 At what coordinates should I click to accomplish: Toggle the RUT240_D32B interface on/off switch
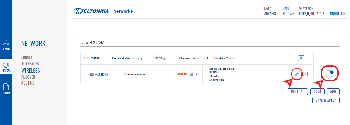click(330, 72)
